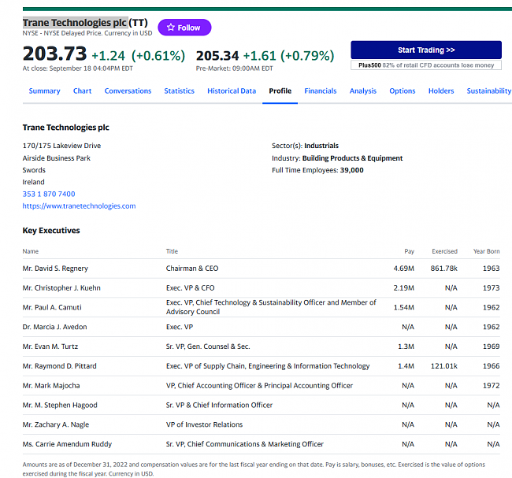
Task: Click the star icon in Follow button
Action: [171, 28]
